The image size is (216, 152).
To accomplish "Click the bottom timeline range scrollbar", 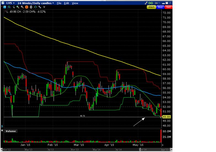I will (x=83, y=150).
